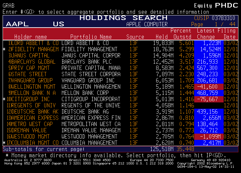Click the Equity PHDC function label
Image resolution: width=241 pixels, height=173 pixels.
point(216,6)
